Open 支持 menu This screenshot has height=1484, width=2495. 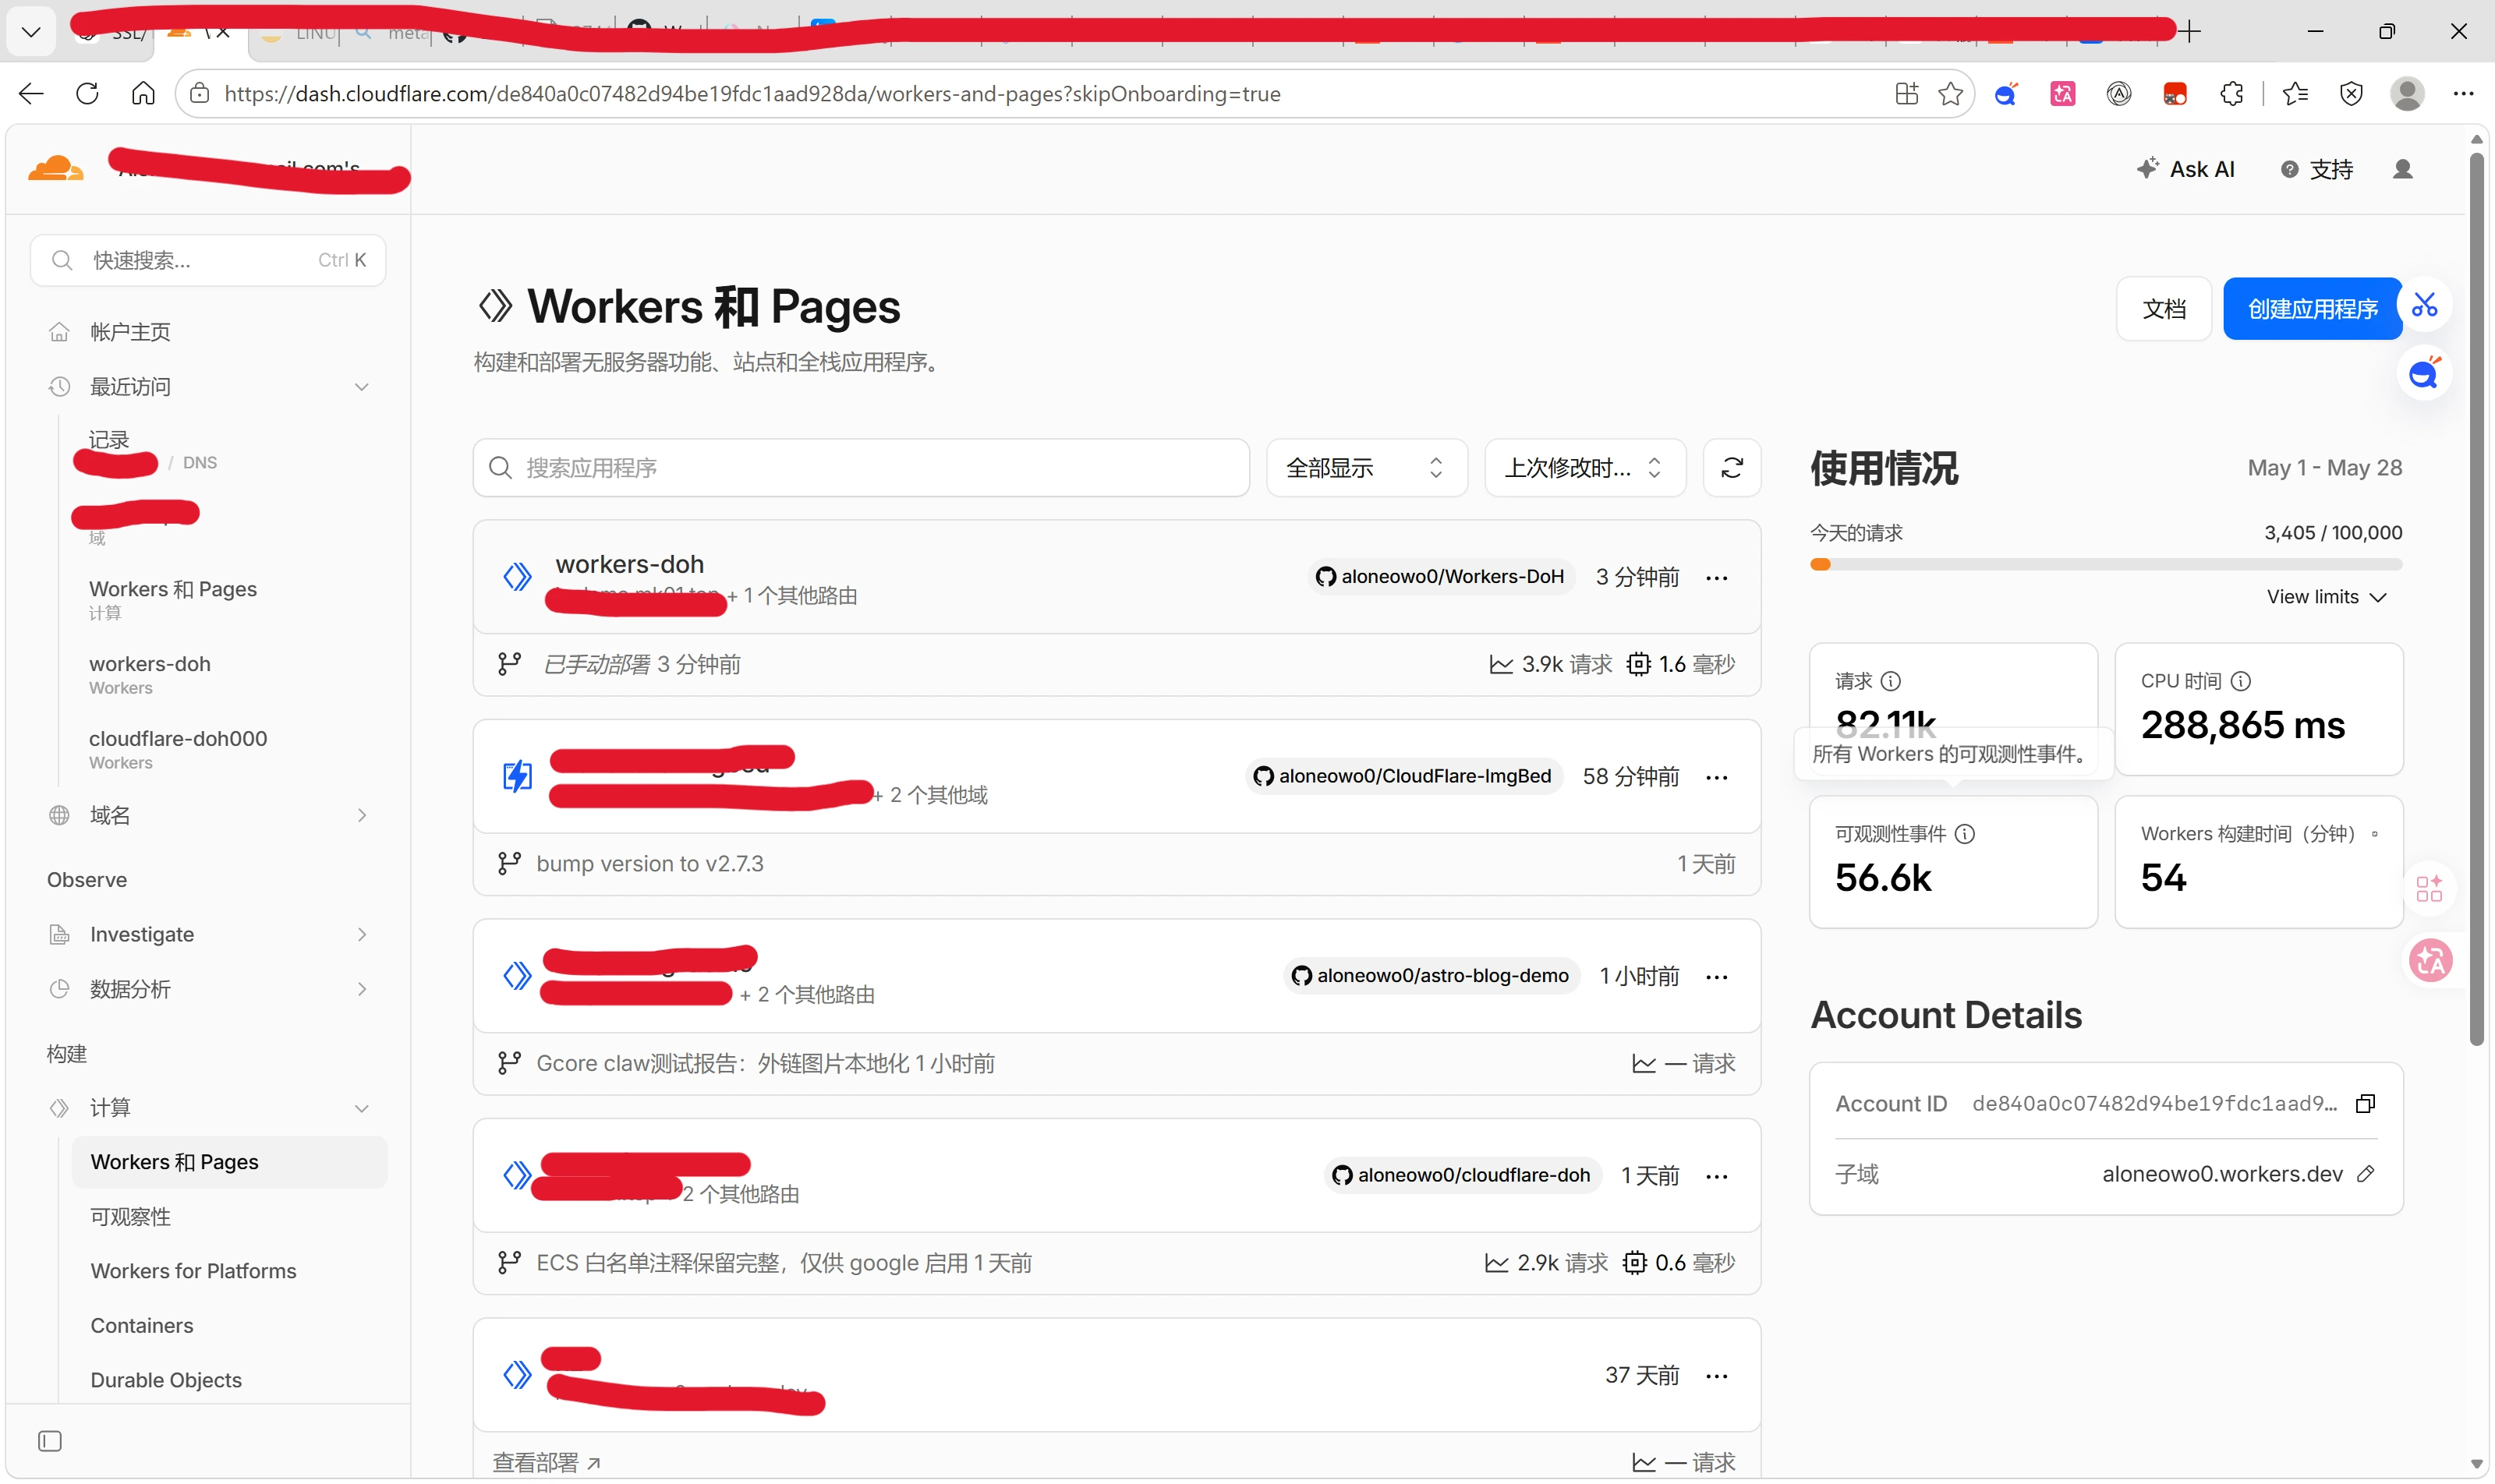[x=2317, y=169]
